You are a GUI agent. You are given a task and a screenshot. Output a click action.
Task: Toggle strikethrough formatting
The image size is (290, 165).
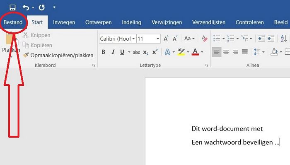click(136, 52)
